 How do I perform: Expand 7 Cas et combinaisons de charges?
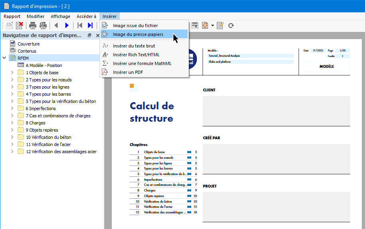pos(12,116)
